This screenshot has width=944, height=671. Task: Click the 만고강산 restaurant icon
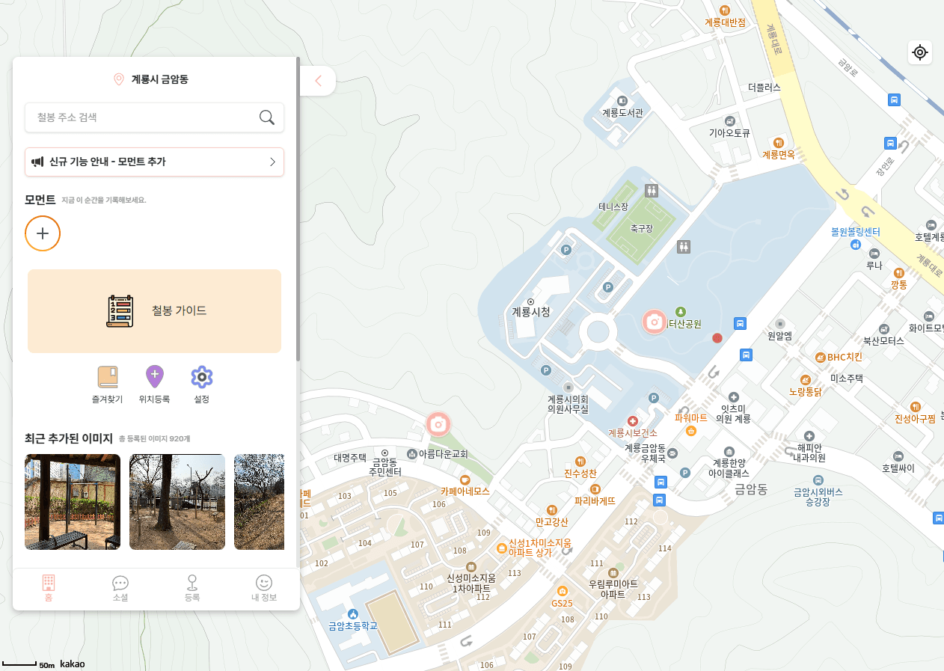click(552, 509)
